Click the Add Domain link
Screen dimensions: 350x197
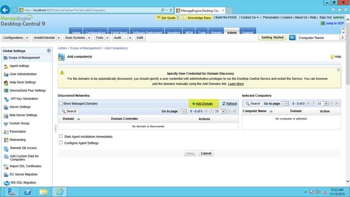click(204, 103)
